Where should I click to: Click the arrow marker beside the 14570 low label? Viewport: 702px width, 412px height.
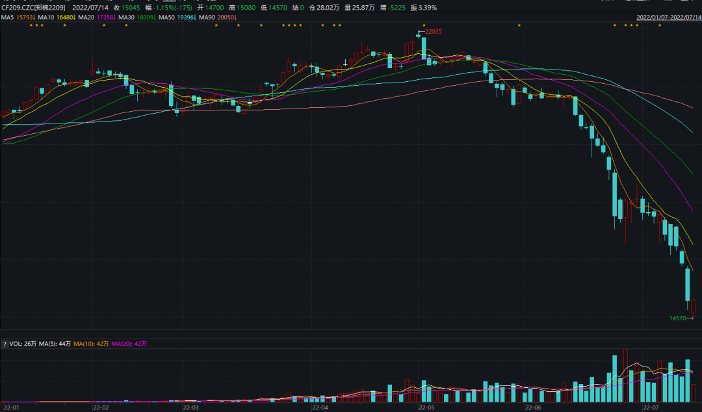pos(691,318)
